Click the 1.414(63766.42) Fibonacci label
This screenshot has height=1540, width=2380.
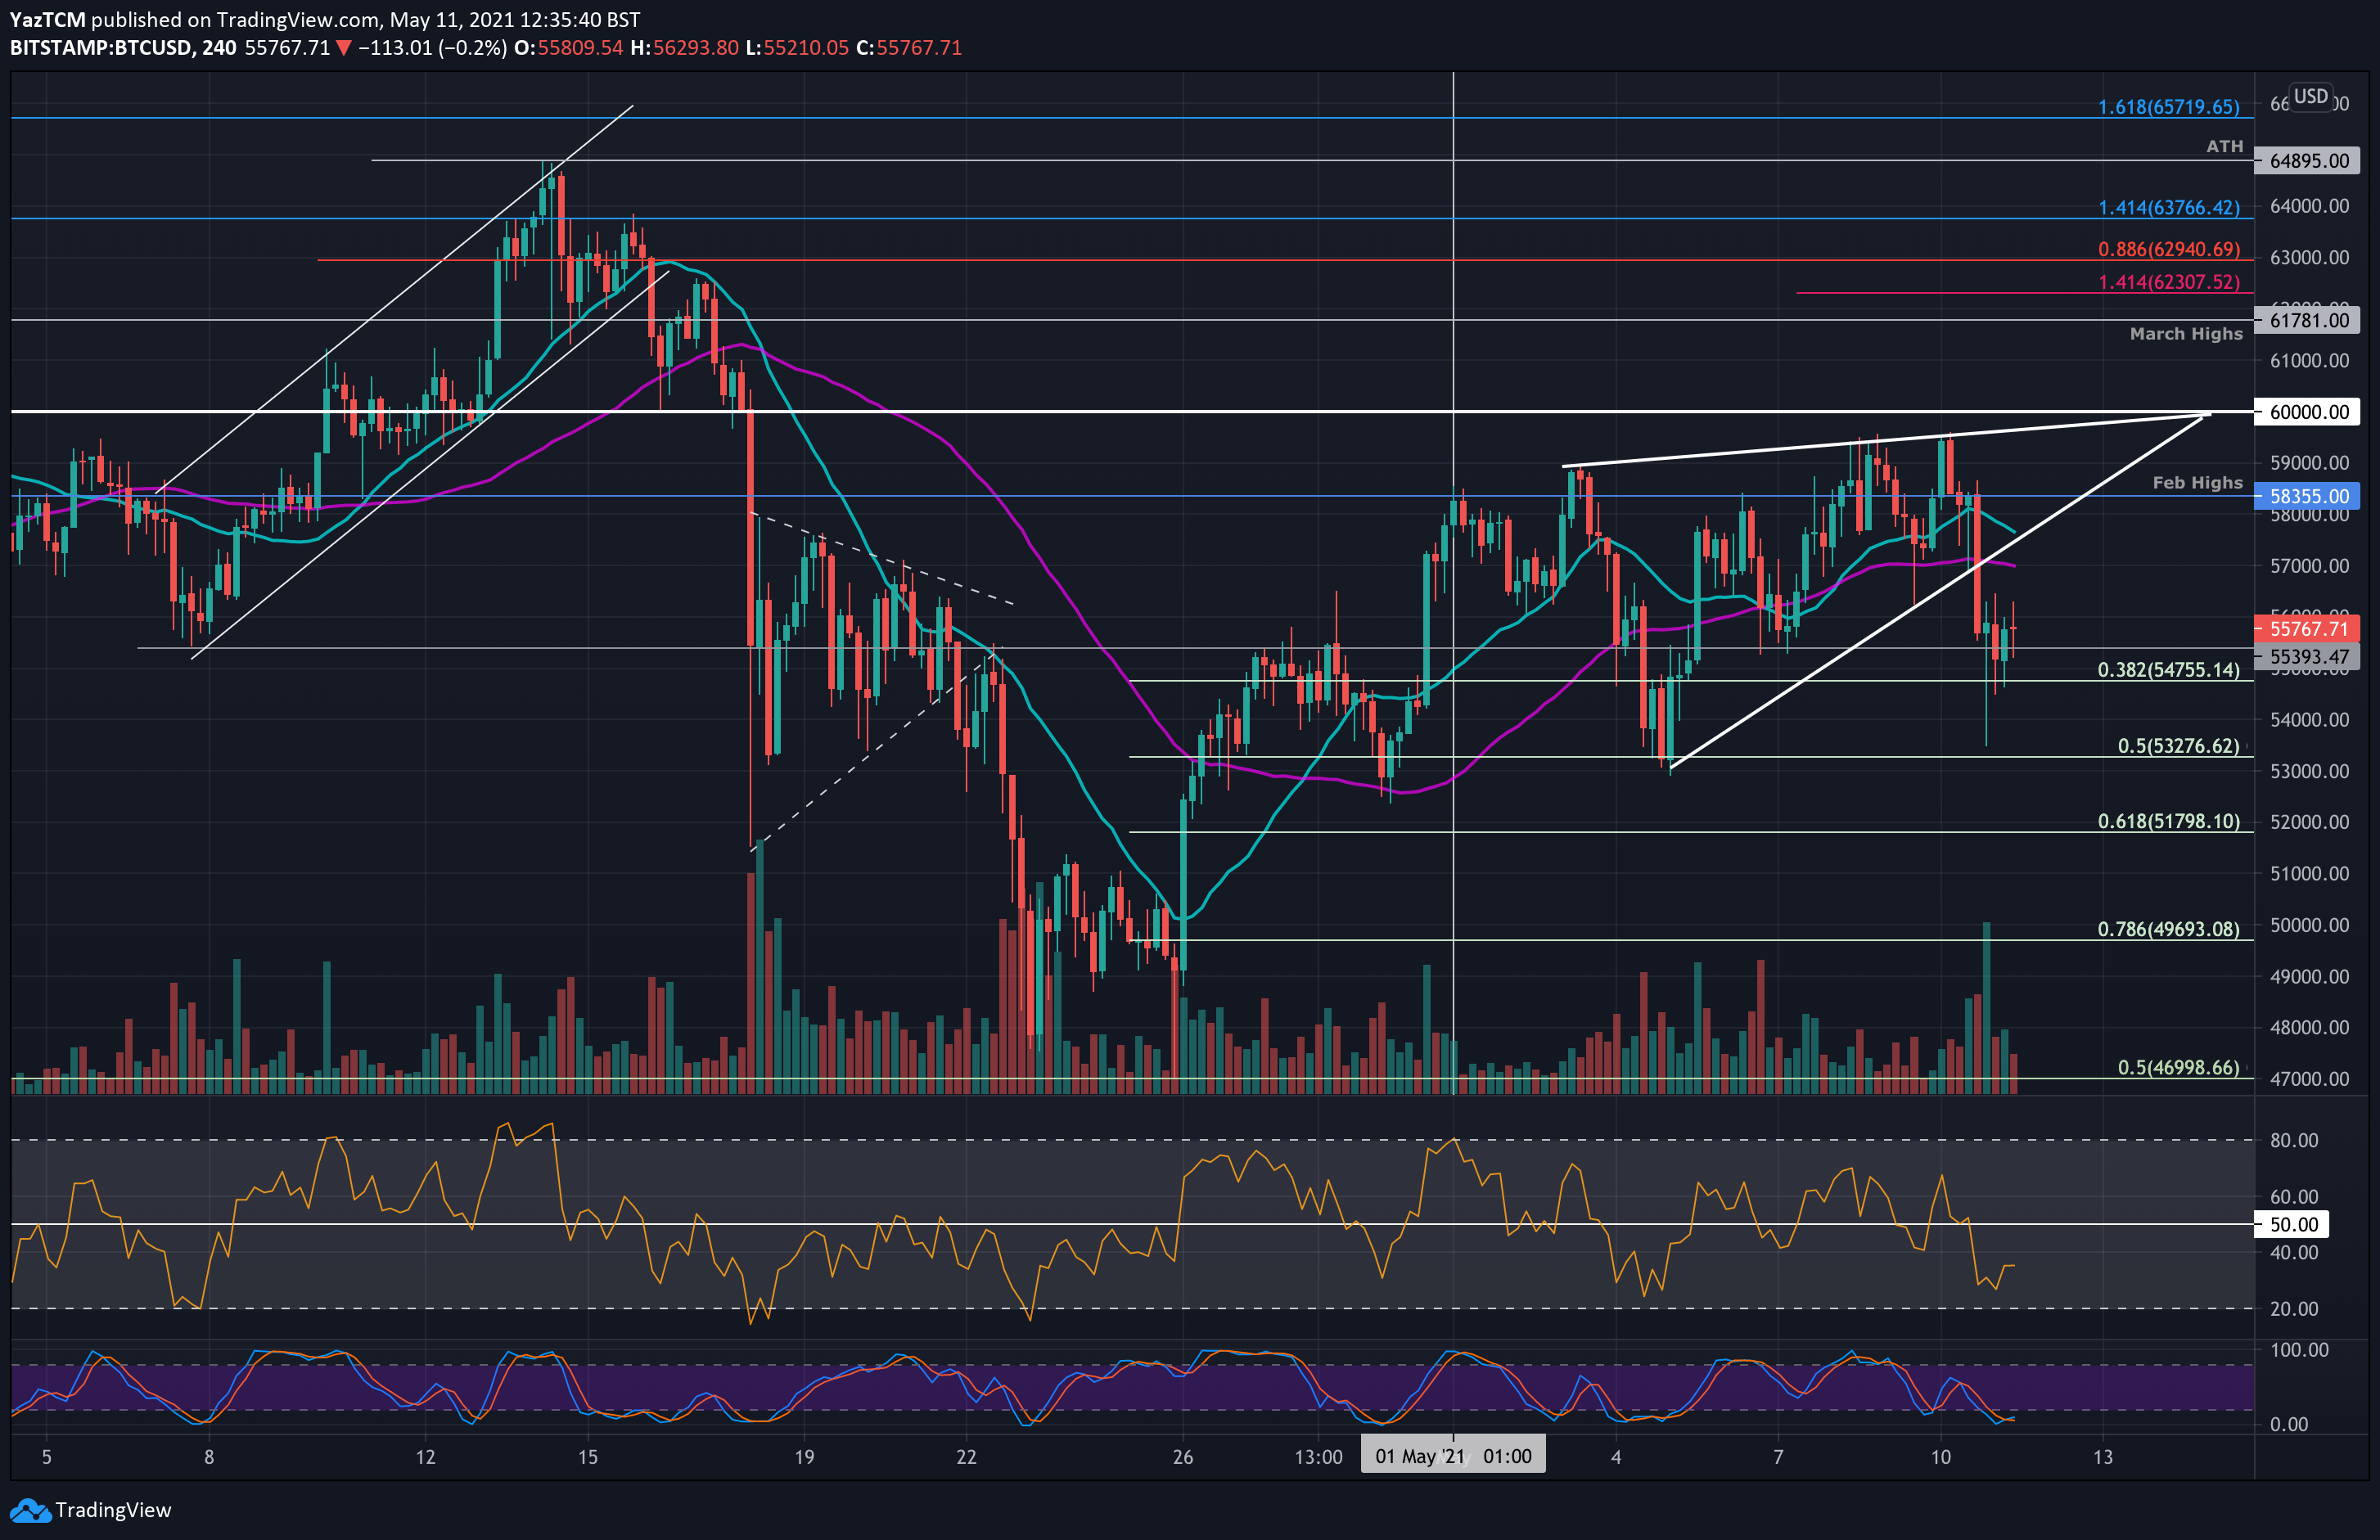(2169, 208)
